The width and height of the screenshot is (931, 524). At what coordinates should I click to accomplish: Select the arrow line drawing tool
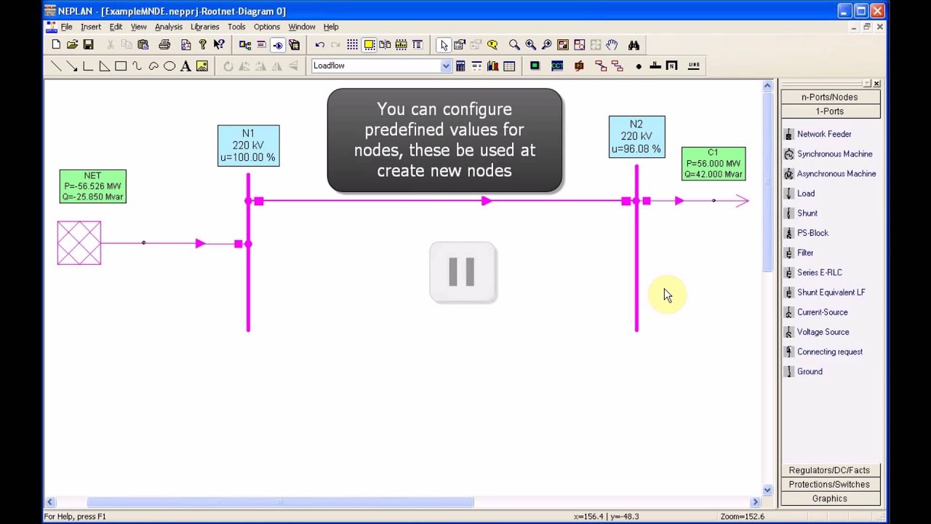tap(72, 66)
